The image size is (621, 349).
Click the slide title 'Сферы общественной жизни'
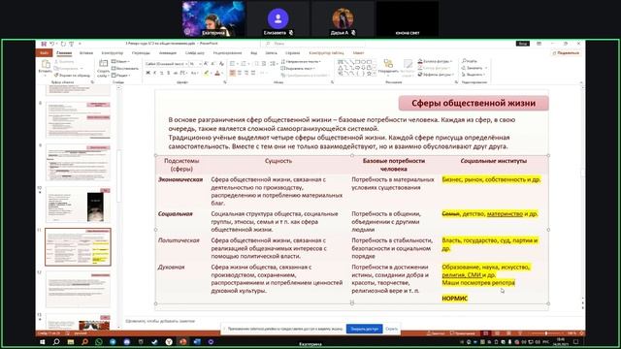pos(474,104)
